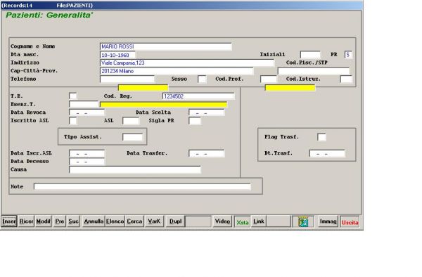Click the yellow box below Telefono field
The image size is (422, 277).
tap(143, 88)
